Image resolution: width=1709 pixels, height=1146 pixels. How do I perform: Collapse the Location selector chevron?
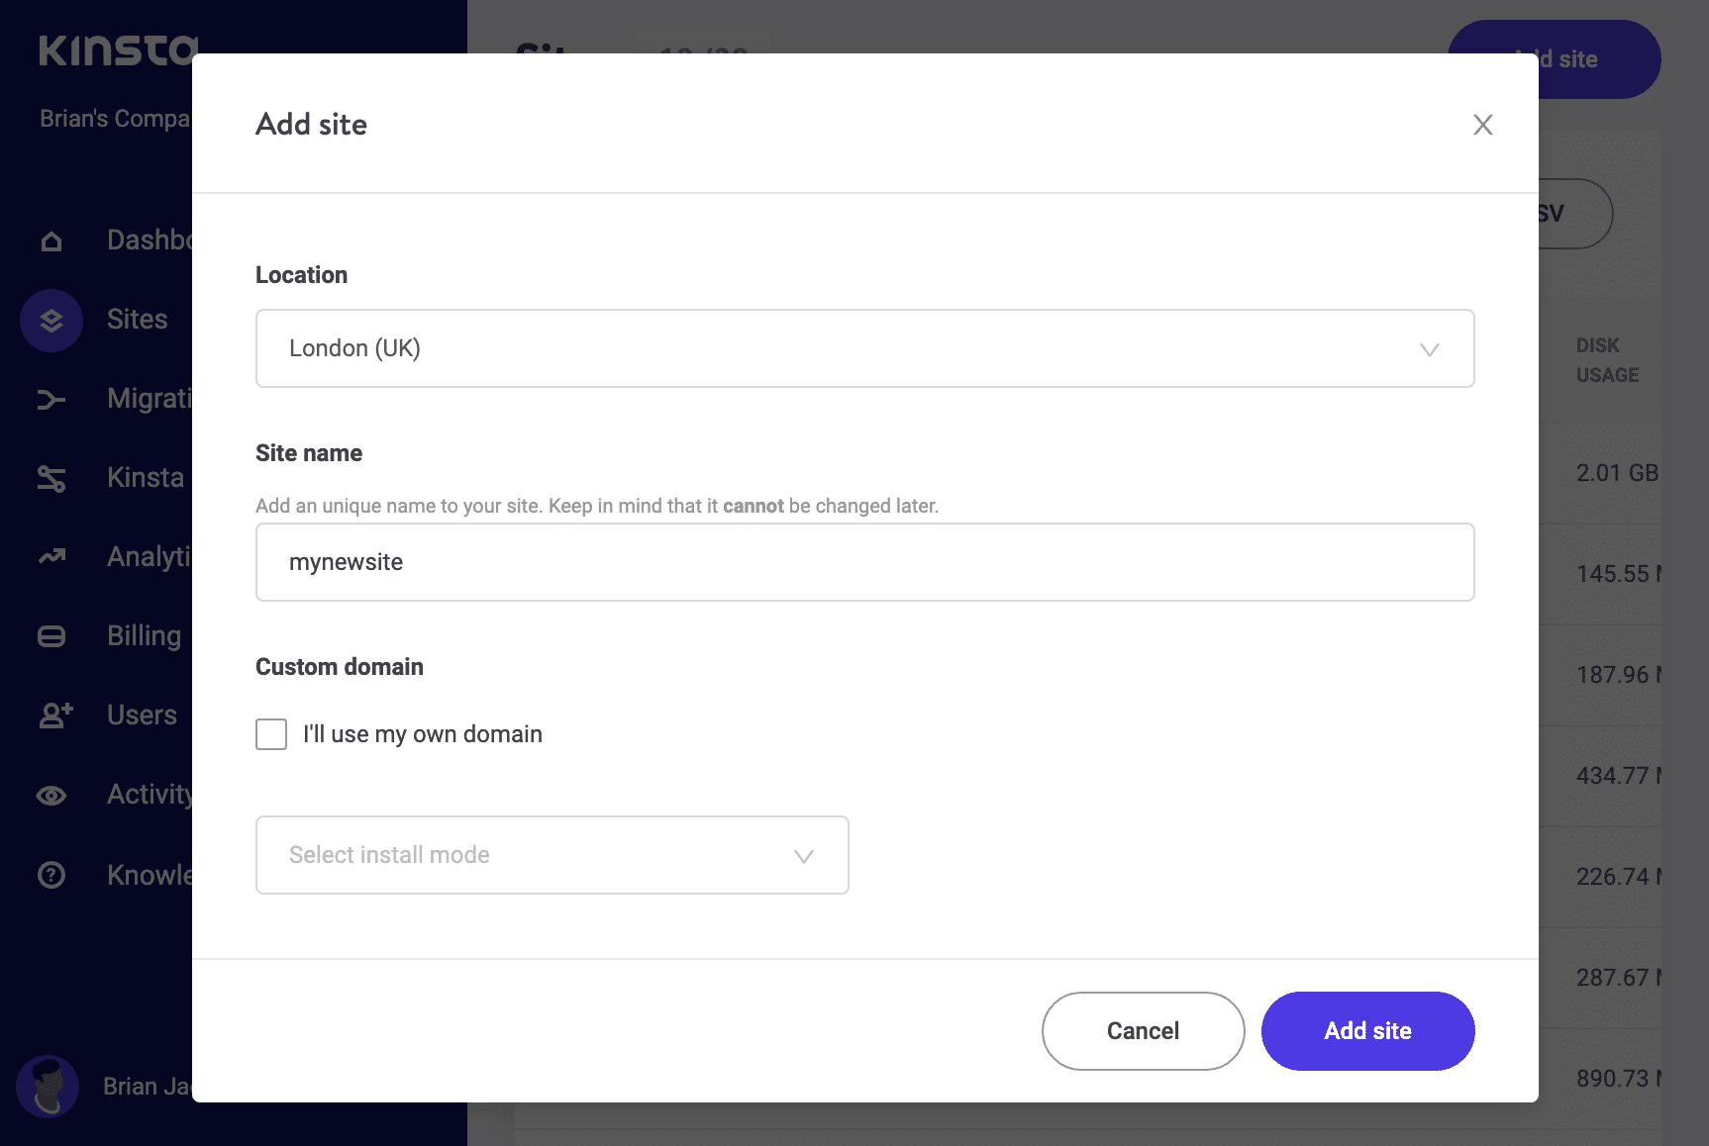coord(1429,348)
